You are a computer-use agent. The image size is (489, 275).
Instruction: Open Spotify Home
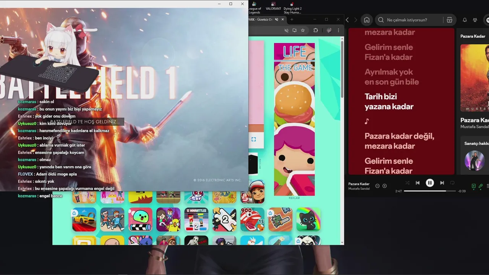[x=367, y=20]
